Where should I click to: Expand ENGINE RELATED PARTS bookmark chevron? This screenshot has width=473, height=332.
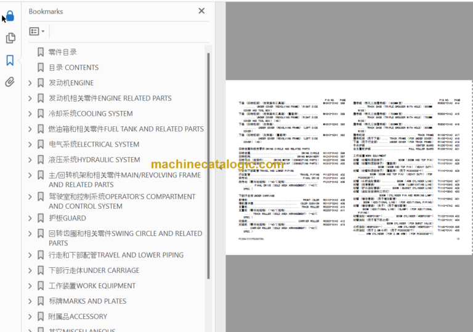[30, 98]
